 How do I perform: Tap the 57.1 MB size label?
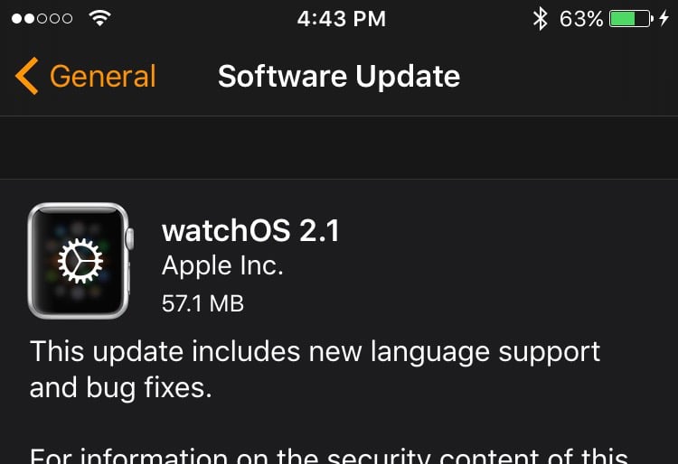coord(202,303)
